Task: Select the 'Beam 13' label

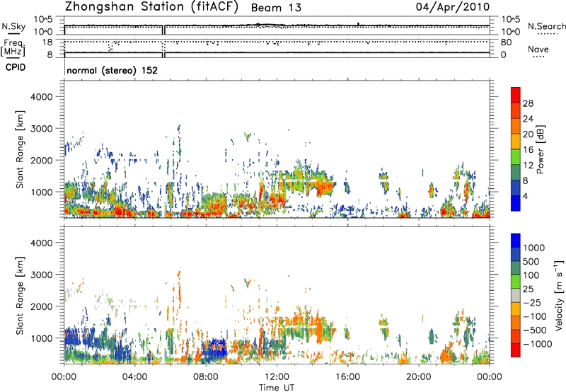Action: point(276,8)
